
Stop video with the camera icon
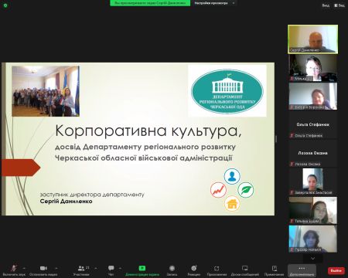(x=43, y=268)
